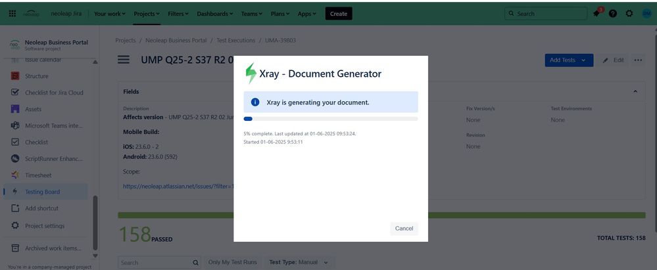Select Project settings in the sidebar

[x=45, y=225]
